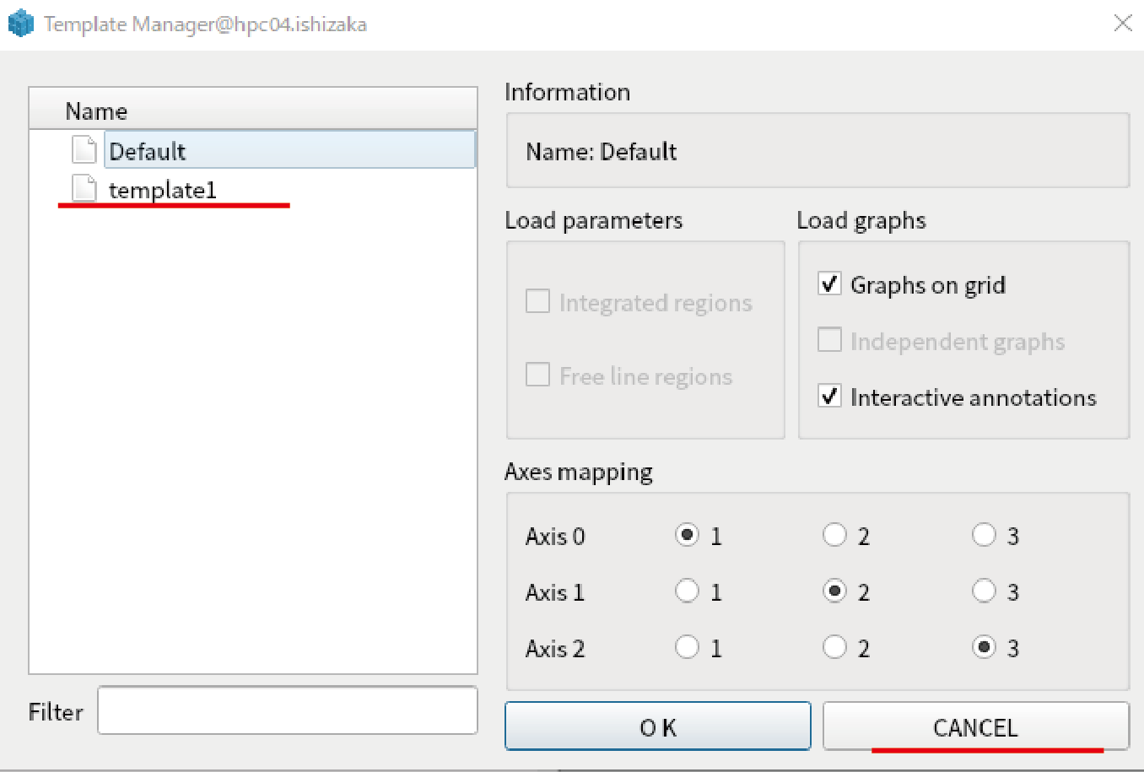
Task: Set Axis 1 mapping to 1
Action: tap(687, 591)
